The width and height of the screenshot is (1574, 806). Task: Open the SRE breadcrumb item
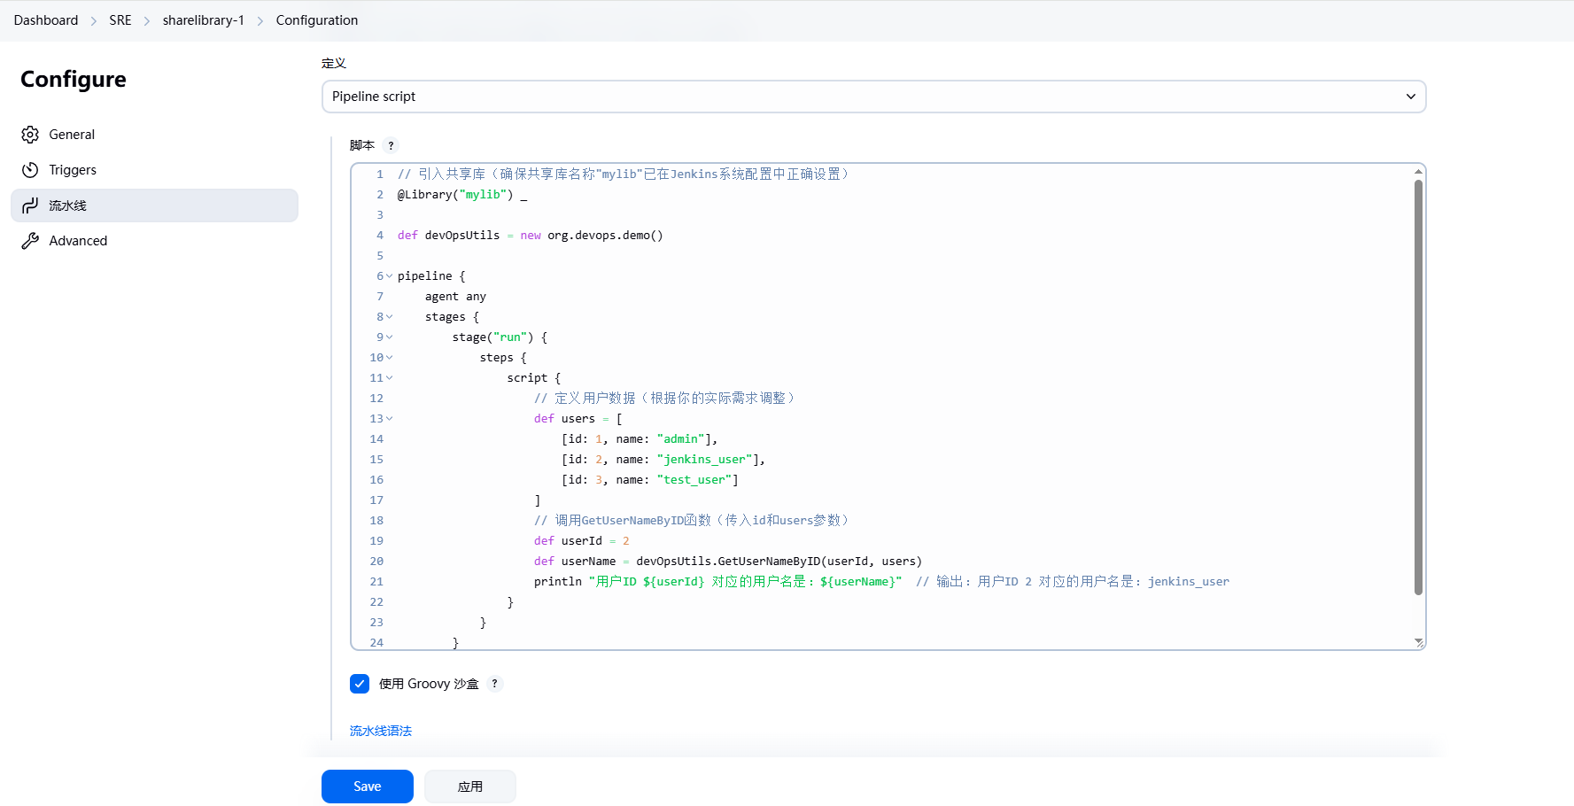(120, 20)
